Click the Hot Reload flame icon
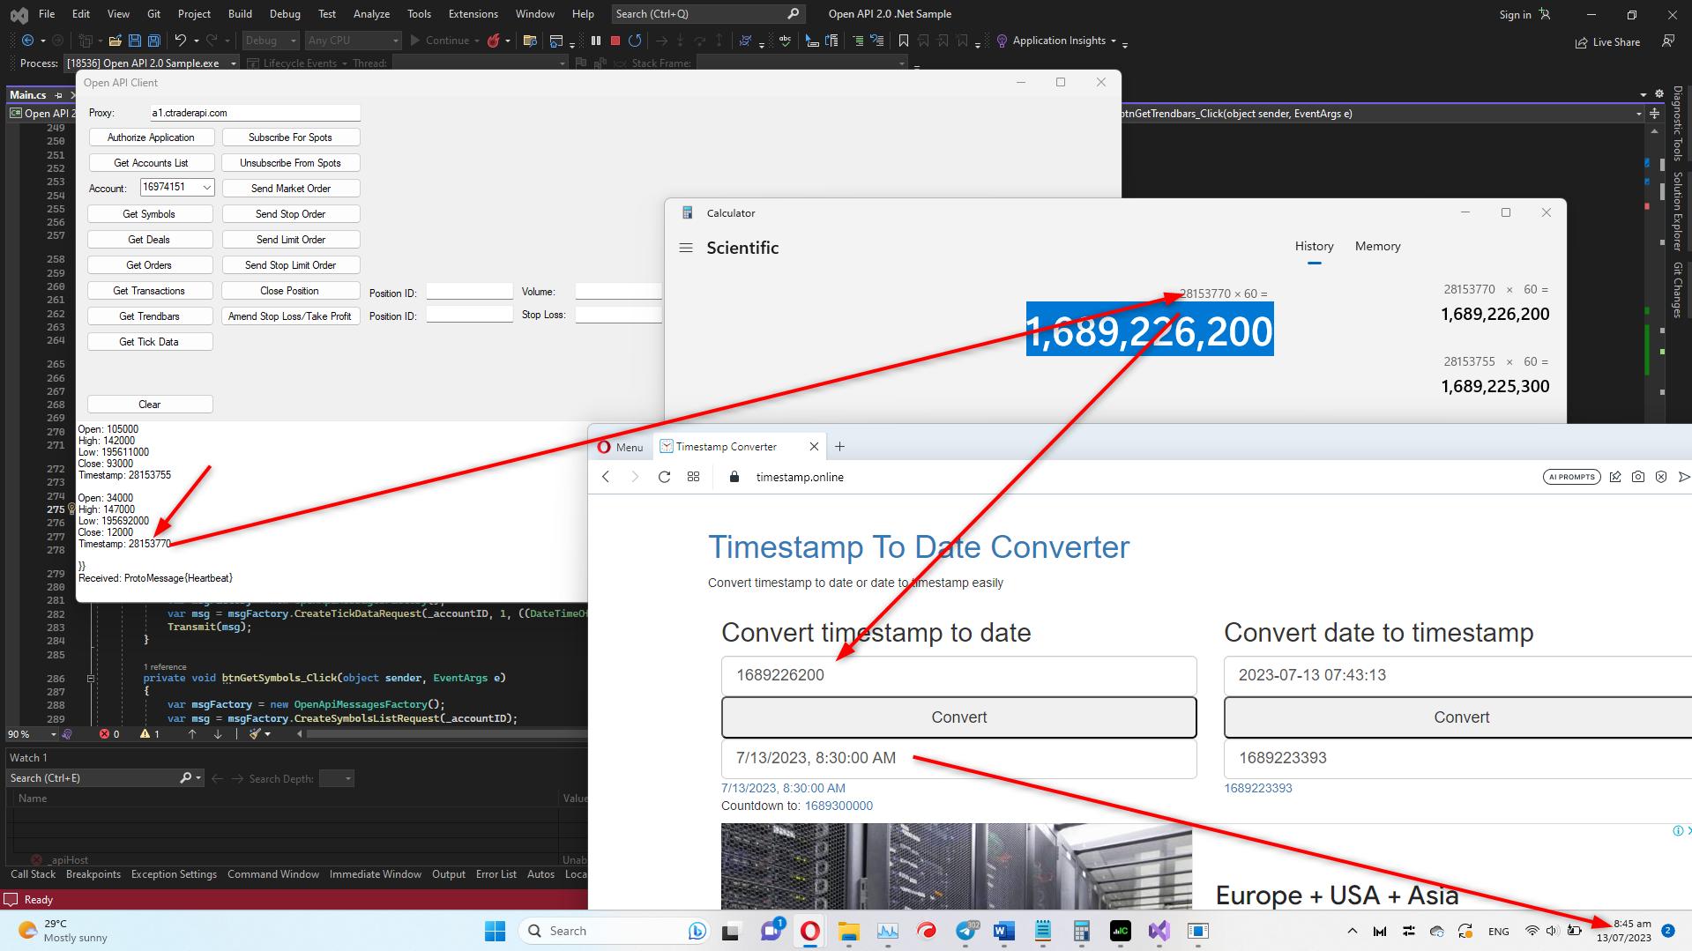 (x=494, y=41)
